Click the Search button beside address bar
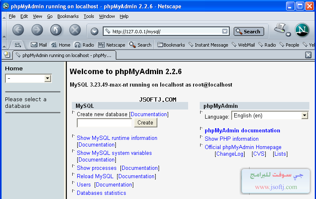 (249, 32)
